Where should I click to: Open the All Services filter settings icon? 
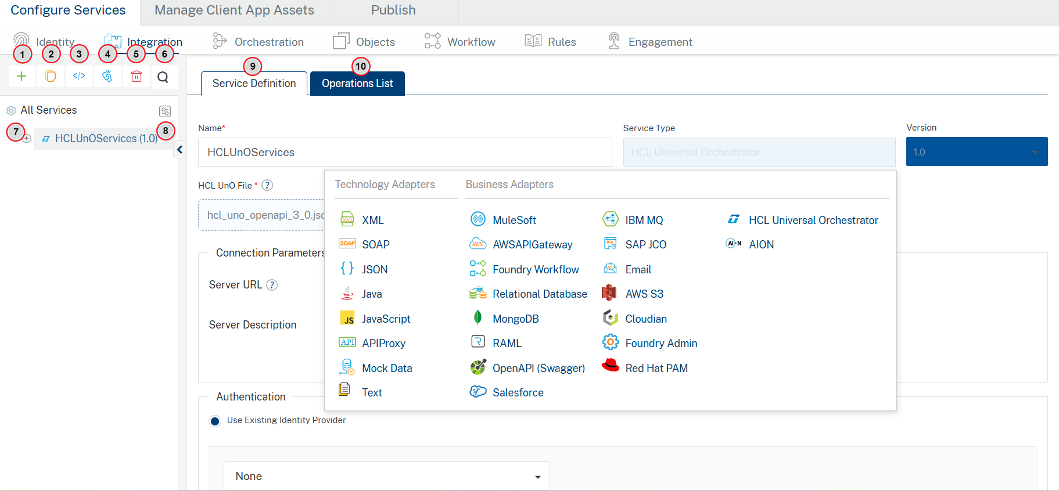165,111
